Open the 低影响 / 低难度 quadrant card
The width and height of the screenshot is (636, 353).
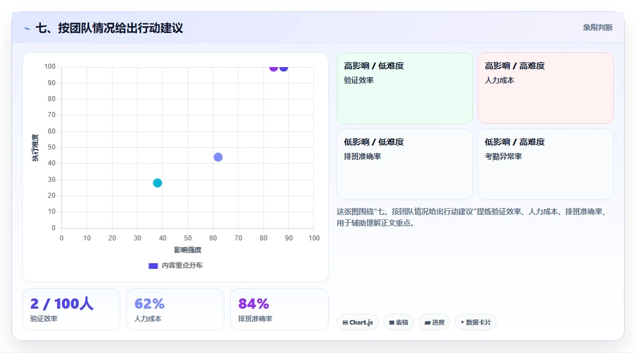[405, 164]
